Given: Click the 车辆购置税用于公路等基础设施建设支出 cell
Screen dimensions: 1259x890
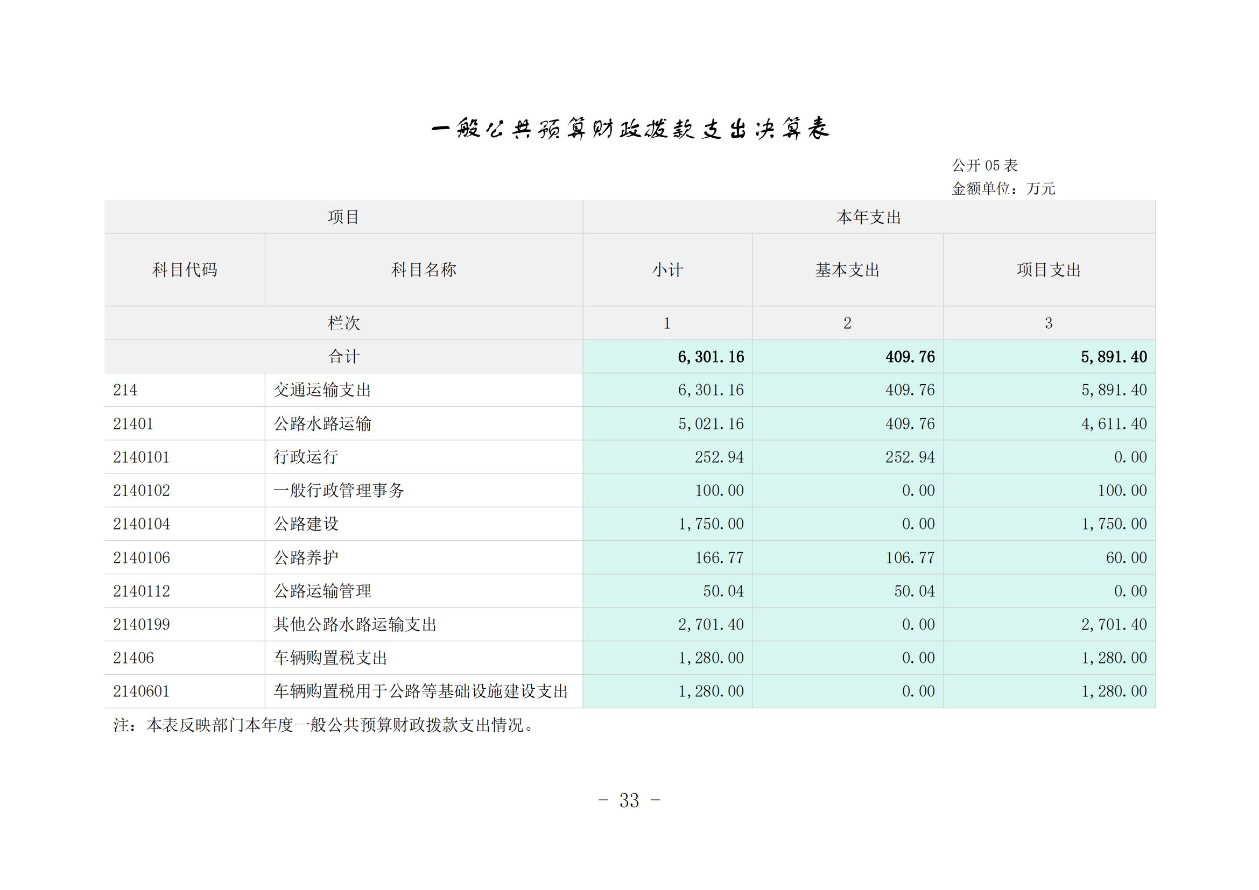Looking at the screenshot, I should pyautogui.click(x=424, y=691).
